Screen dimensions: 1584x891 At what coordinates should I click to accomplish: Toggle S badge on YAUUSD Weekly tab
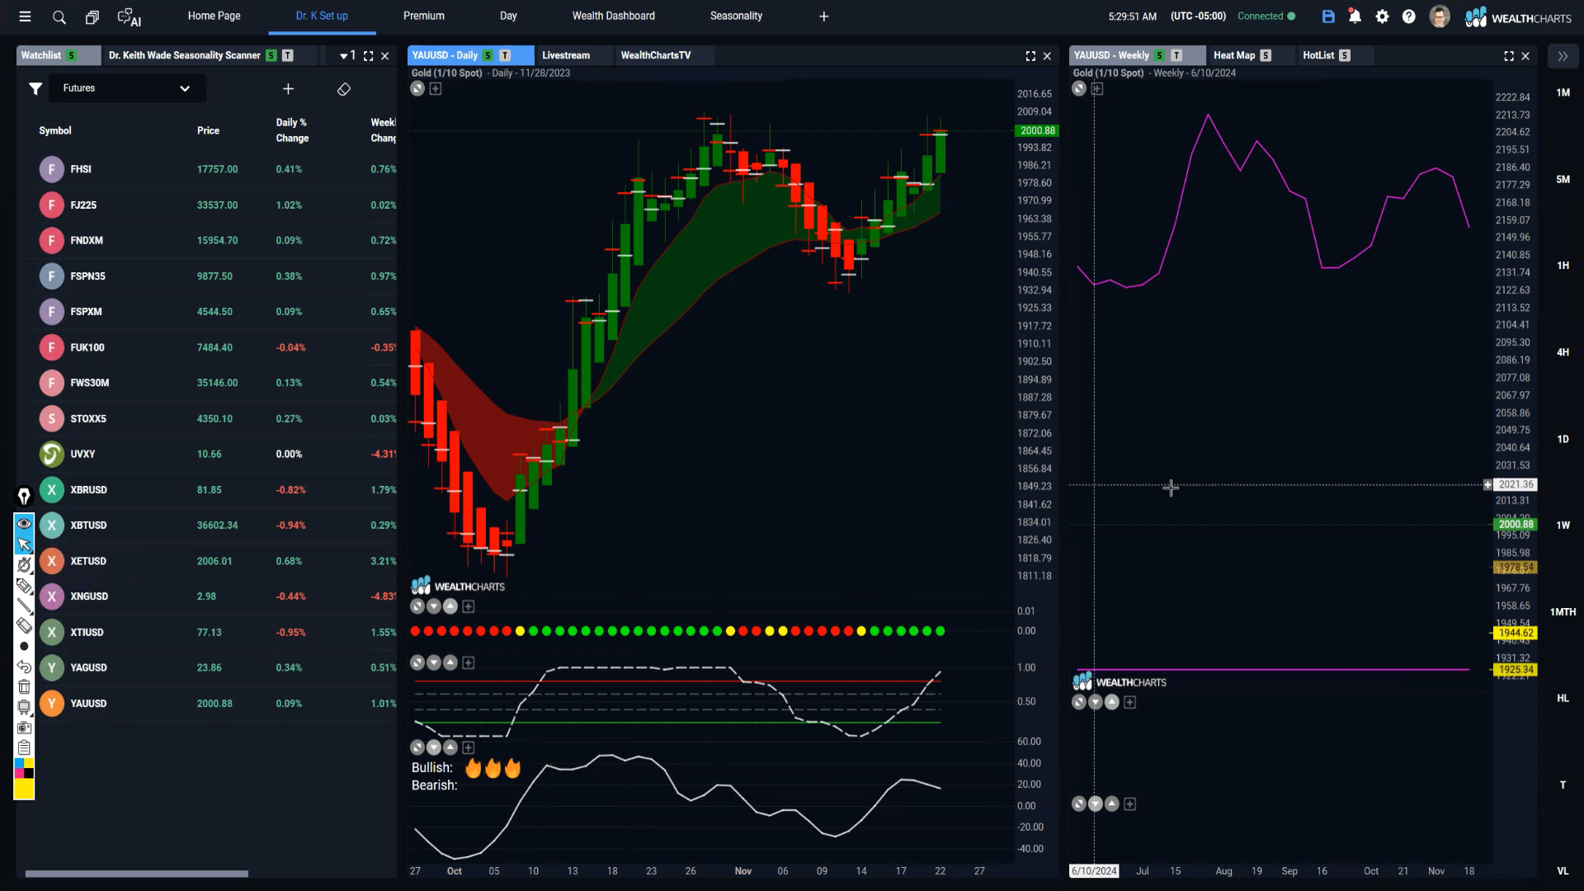pos(1159,55)
